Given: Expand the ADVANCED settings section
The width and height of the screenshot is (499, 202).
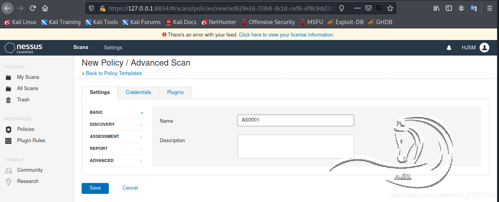Looking at the screenshot, I should [x=117, y=161].
